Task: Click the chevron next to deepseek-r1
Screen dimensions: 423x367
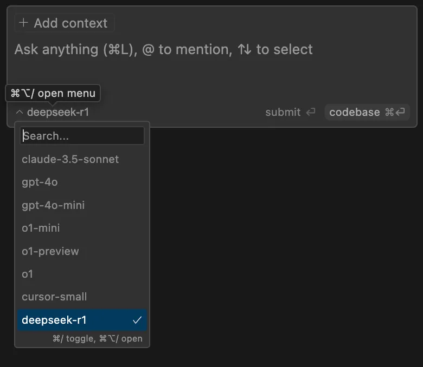Action: tap(20, 113)
